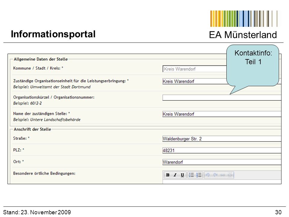Screen dimensions: 289x217
Task: Click the Ort field containing Warendorf
Action: (222, 162)
